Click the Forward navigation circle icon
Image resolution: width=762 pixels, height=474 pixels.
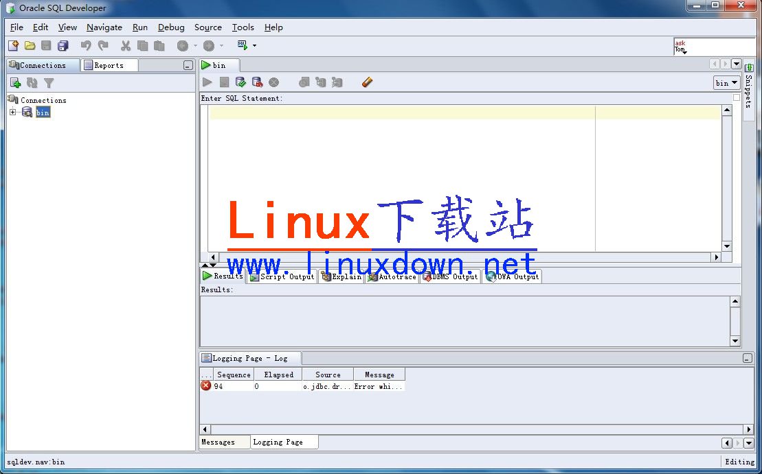point(209,45)
